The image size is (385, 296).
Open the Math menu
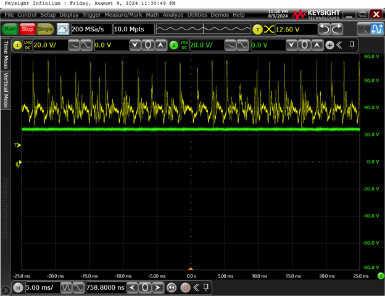(x=152, y=15)
